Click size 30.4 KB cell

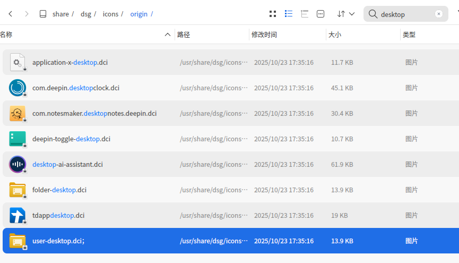(x=342, y=114)
